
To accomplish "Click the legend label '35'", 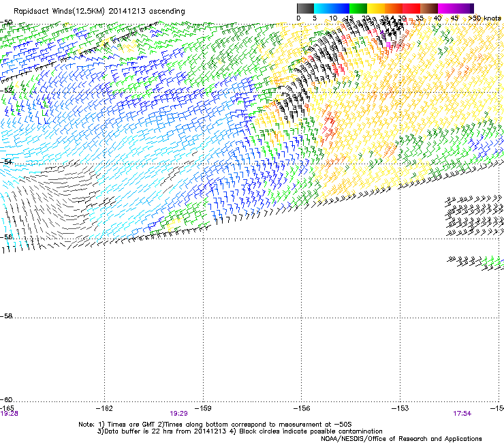I will (x=420, y=18).
